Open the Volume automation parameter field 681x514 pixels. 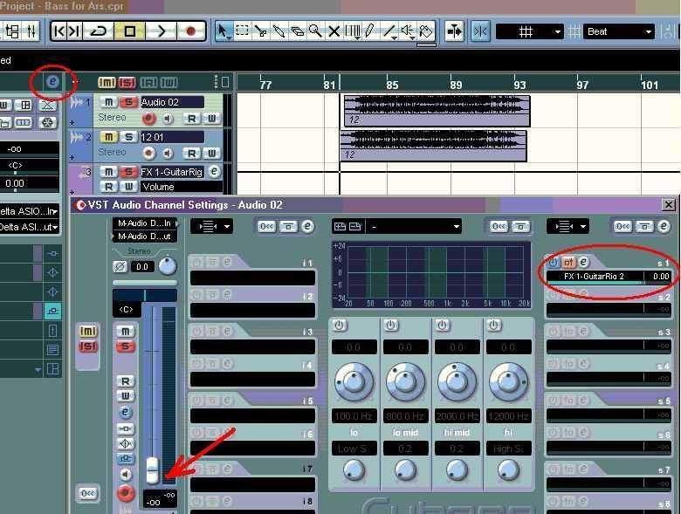pyautogui.click(x=181, y=187)
